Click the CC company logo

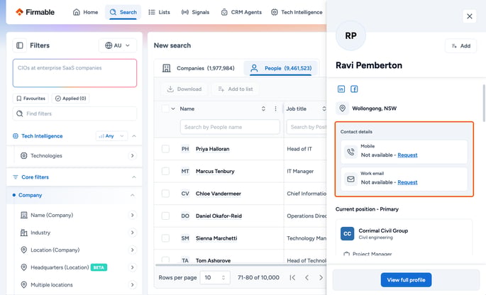[347, 233]
